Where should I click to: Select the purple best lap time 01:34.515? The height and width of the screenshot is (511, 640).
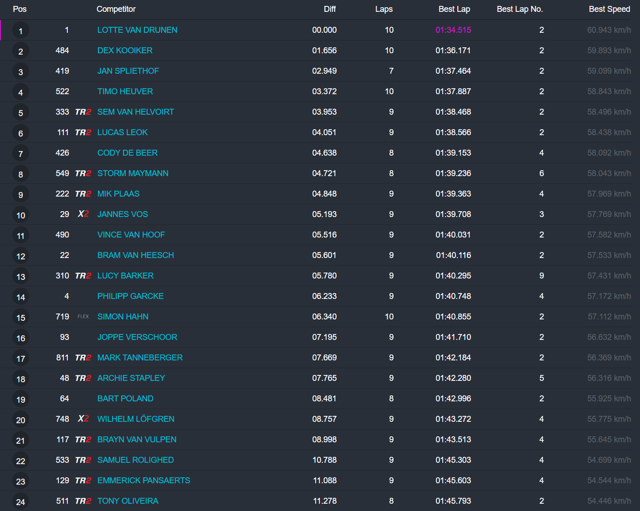pyautogui.click(x=453, y=30)
